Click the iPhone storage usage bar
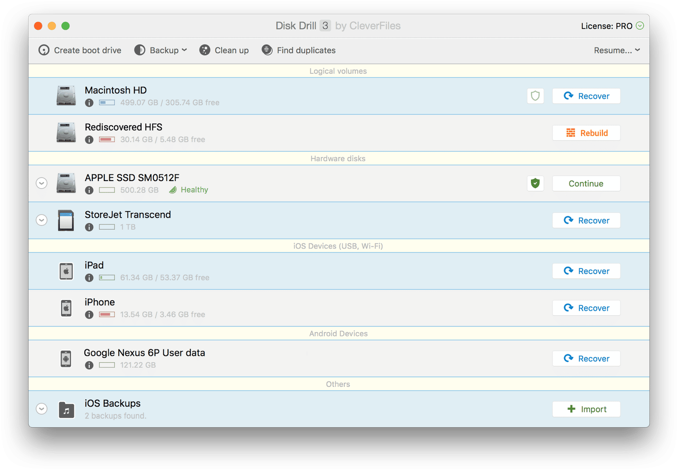This screenshot has width=678, height=470. (107, 314)
